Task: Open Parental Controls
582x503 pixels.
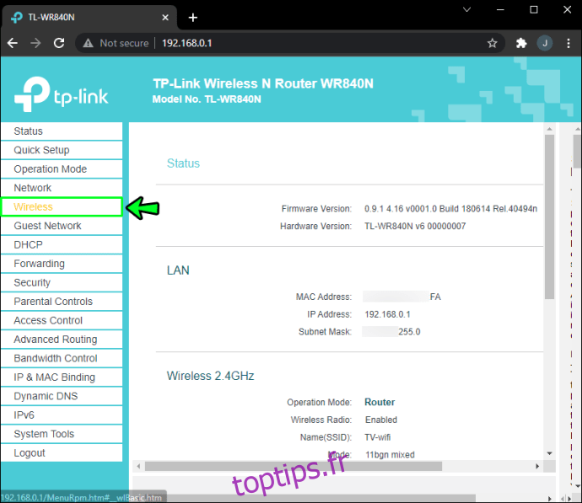Action: (x=62, y=302)
